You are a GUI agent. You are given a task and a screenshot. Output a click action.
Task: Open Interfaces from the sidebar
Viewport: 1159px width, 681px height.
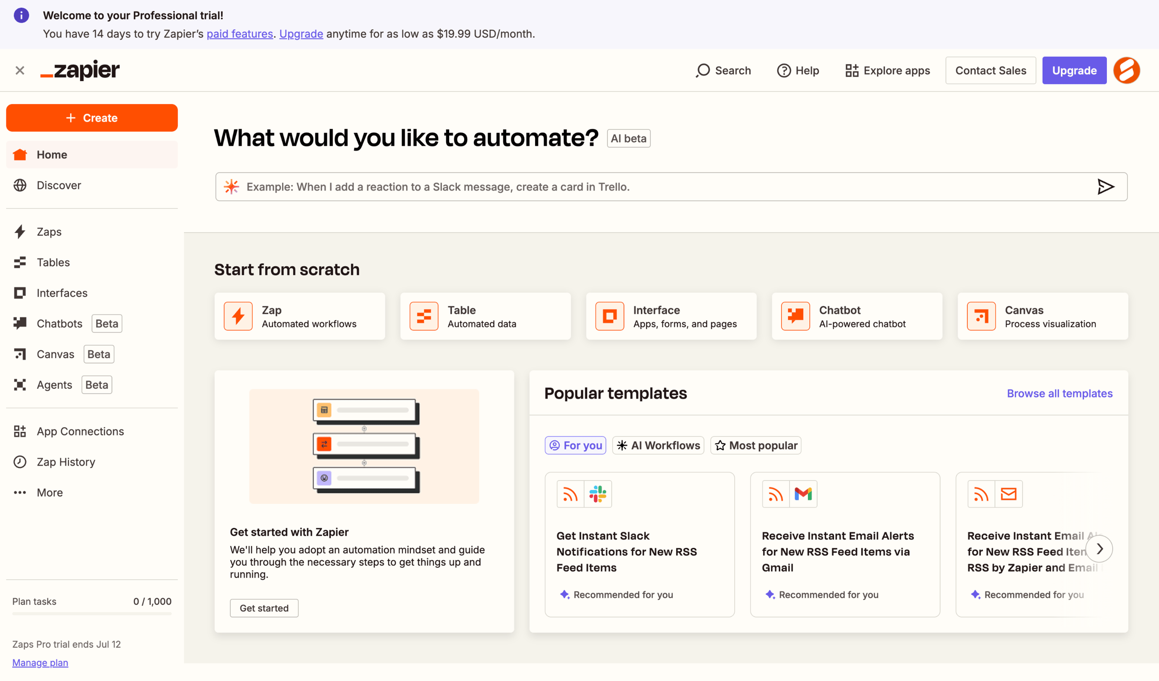point(92,293)
